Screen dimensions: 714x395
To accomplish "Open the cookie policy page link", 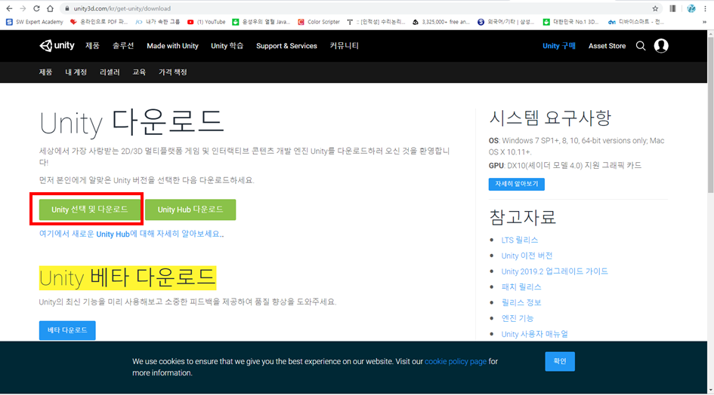I will [456, 361].
